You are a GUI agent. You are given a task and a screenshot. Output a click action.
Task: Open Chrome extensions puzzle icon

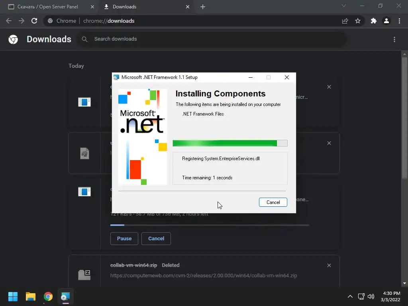[x=374, y=21]
